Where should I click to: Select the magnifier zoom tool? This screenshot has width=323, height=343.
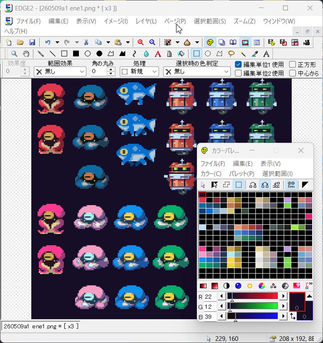tap(14, 54)
